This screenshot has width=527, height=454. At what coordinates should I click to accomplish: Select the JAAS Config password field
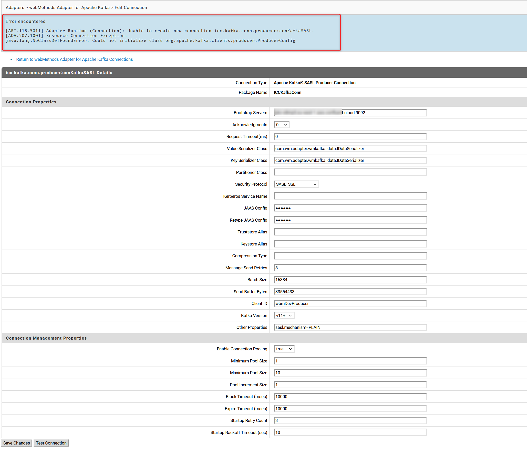point(350,208)
